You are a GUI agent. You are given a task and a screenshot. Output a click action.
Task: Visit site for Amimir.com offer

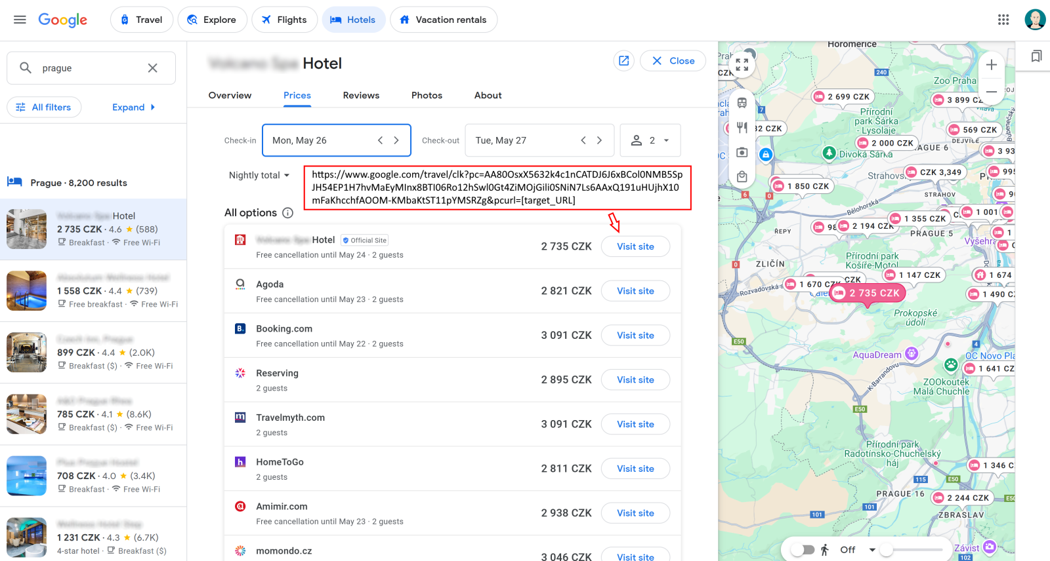635,513
